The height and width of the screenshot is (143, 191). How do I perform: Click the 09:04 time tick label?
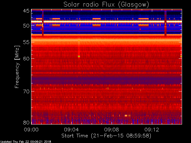point(71,130)
